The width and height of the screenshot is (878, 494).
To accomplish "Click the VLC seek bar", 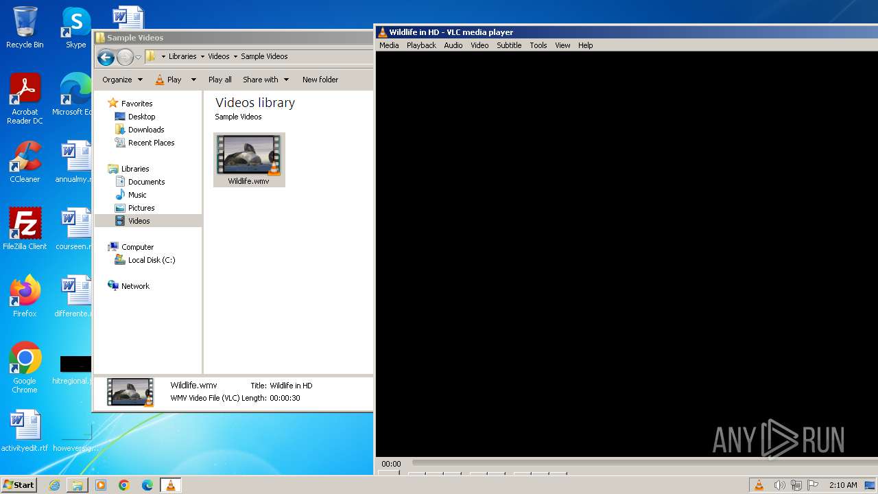I will pos(643,463).
